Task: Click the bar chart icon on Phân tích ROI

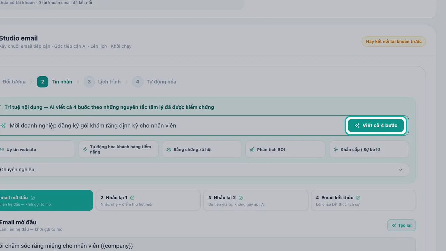Action: pos(252,150)
